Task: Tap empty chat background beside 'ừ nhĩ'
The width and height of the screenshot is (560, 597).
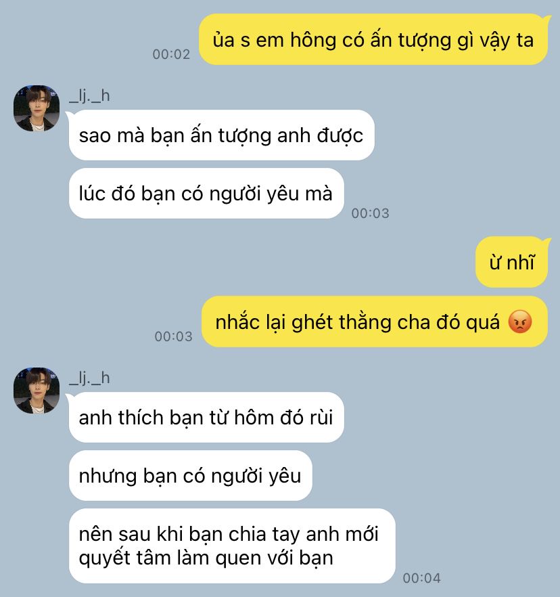Action: (266, 262)
